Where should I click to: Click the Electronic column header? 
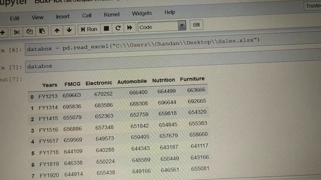tap(99, 83)
